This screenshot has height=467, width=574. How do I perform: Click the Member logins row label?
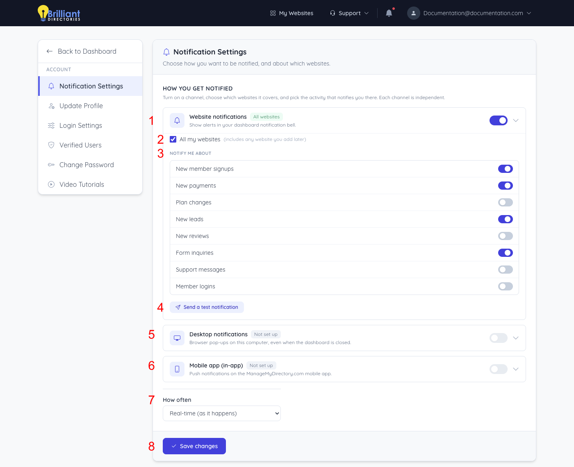(196, 286)
